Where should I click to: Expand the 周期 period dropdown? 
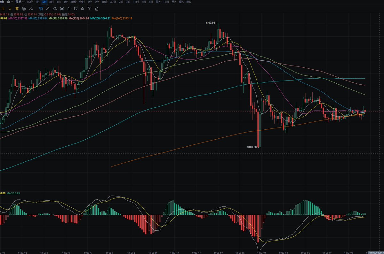[20, 2]
